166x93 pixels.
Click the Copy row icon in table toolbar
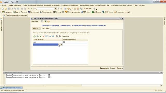(x=37, y=36)
